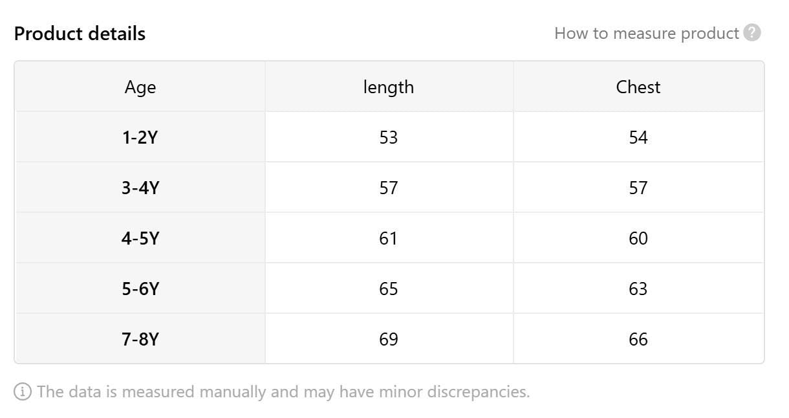Click chest value 63 for 5-6Y
Screen dimensions: 789x418
(638, 289)
